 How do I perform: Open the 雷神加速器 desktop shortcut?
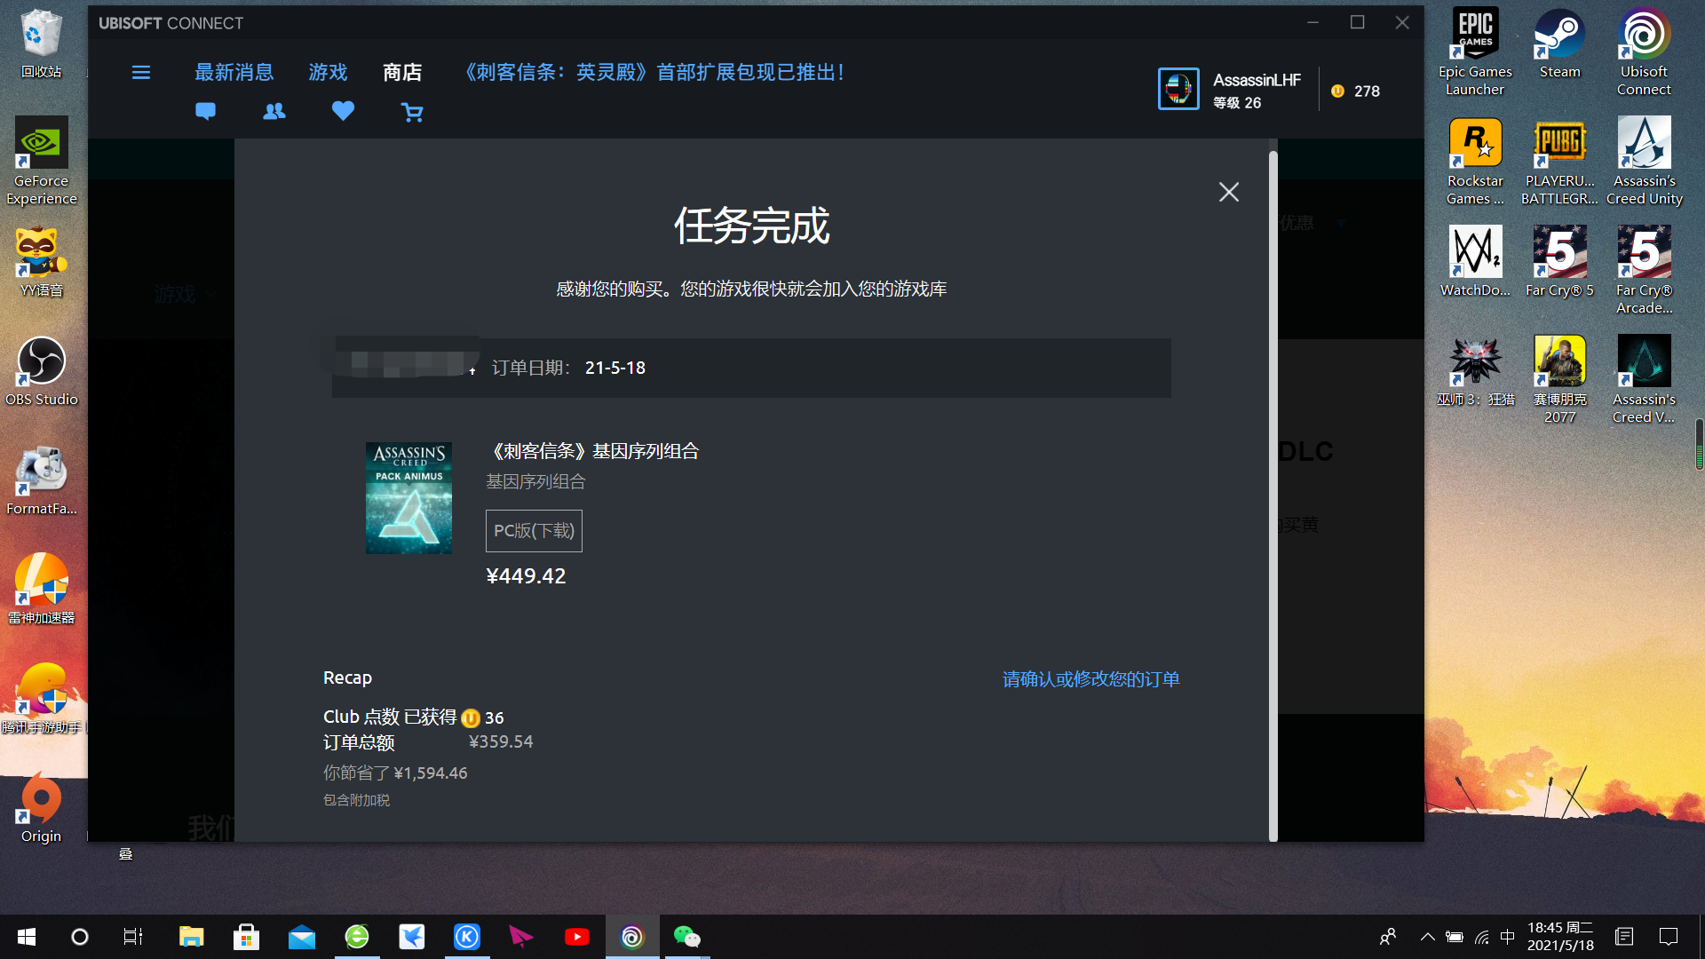point(41,590)
